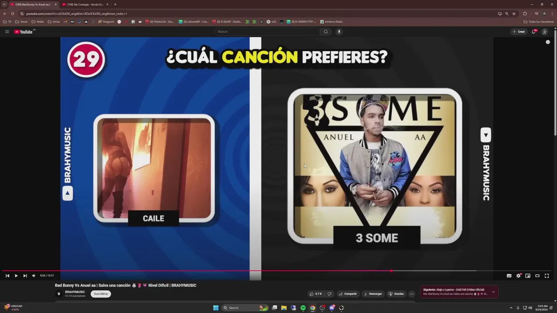Viewport: 557px width, 313px height.
Task: Open the Redes bookmarks folder
Action: (37, 22)
